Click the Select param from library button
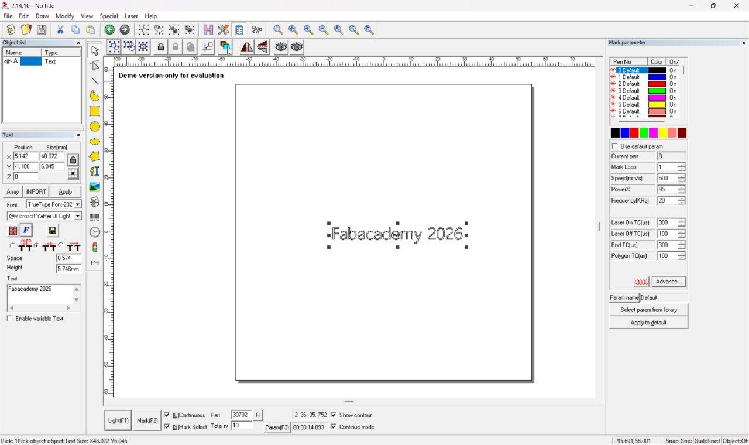This screenshot has width=749, height=445. [x=648, y=310]
